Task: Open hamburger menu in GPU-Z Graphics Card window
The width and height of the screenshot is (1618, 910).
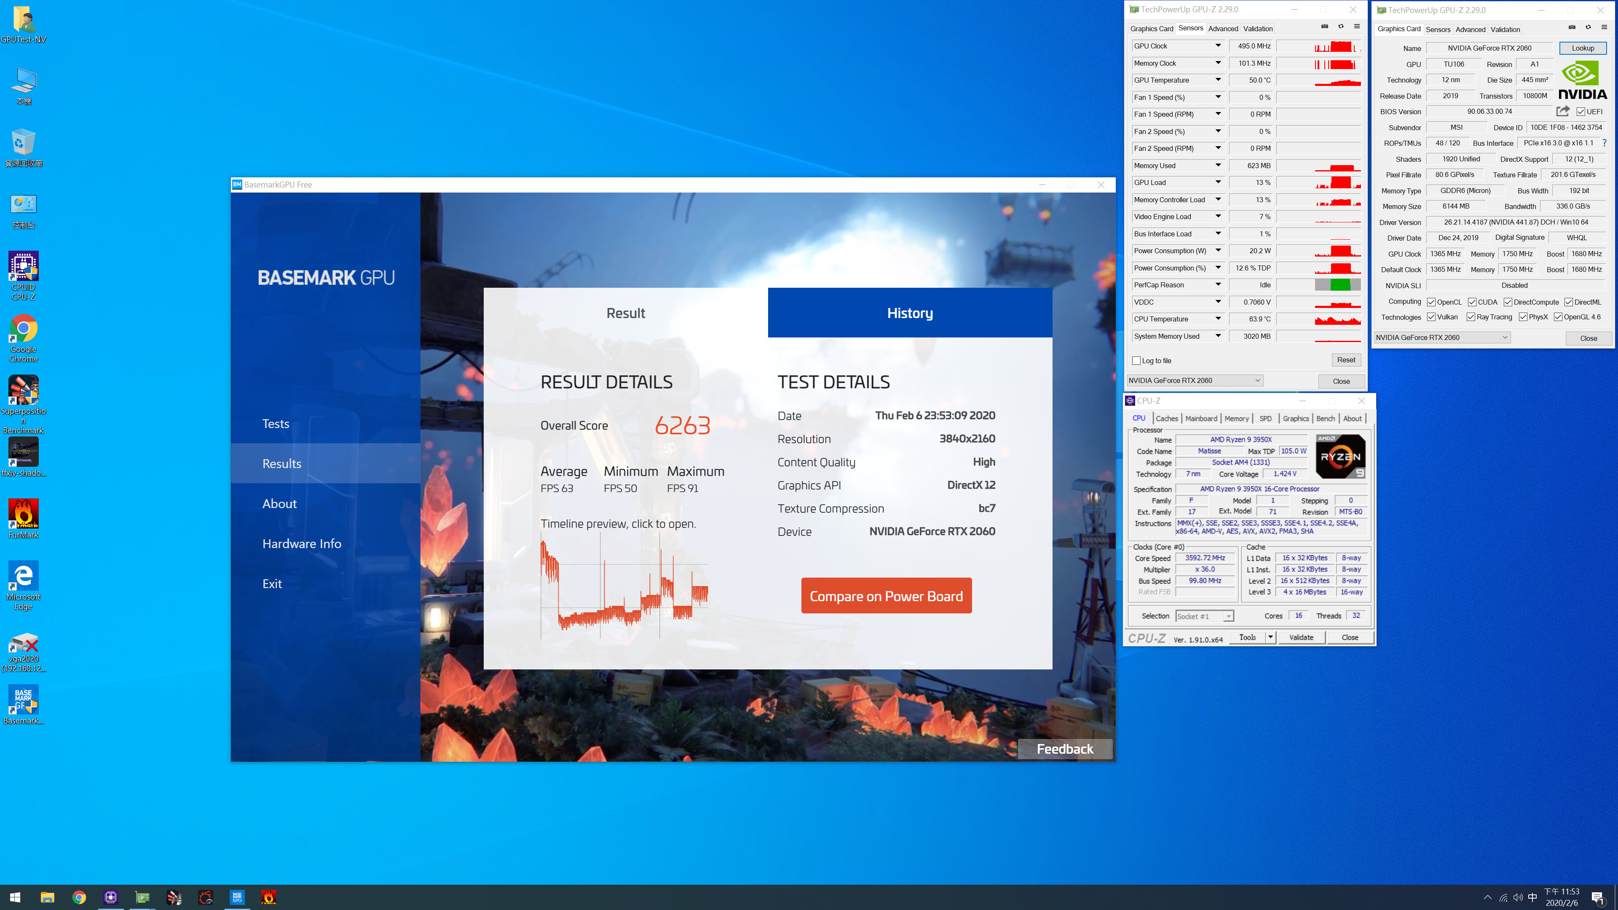Action: point(1604,27)
